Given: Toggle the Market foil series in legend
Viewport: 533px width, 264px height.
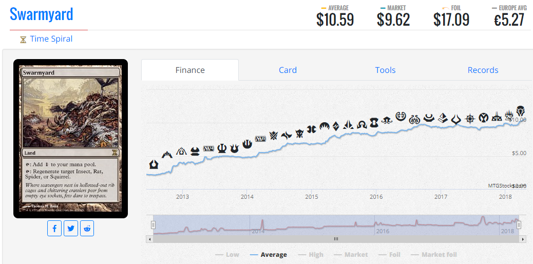Looking at the screenshot, I should [x=434, y=254].
